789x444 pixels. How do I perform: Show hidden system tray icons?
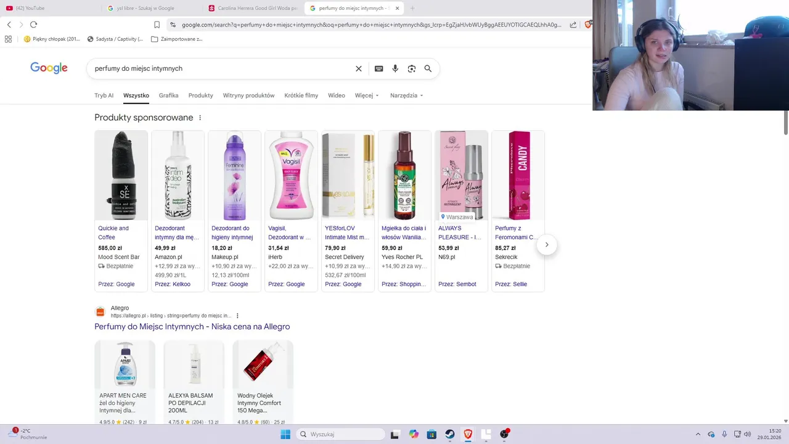click(x=698, y=434)
